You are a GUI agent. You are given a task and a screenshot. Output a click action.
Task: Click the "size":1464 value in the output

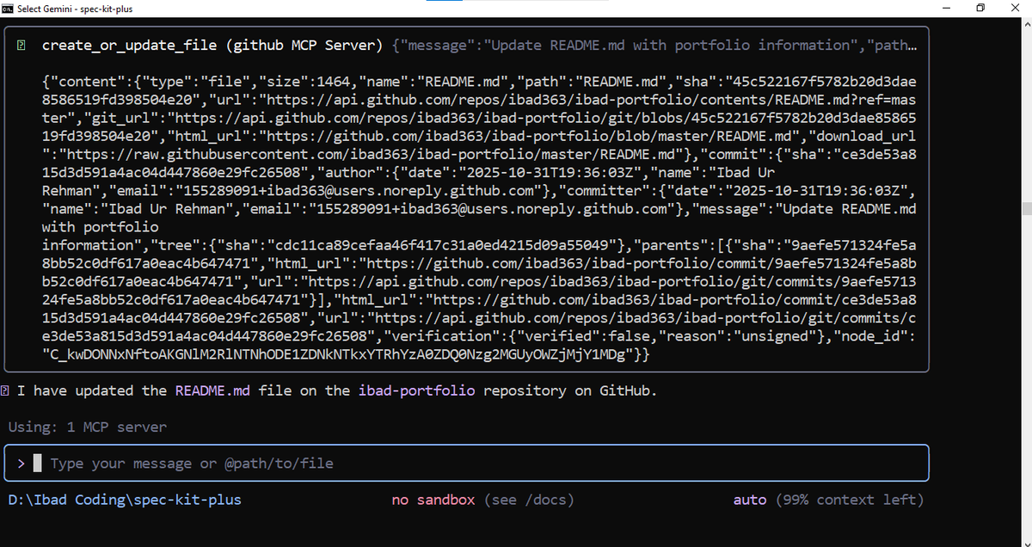pyautogui.click(x=307, y=82)
